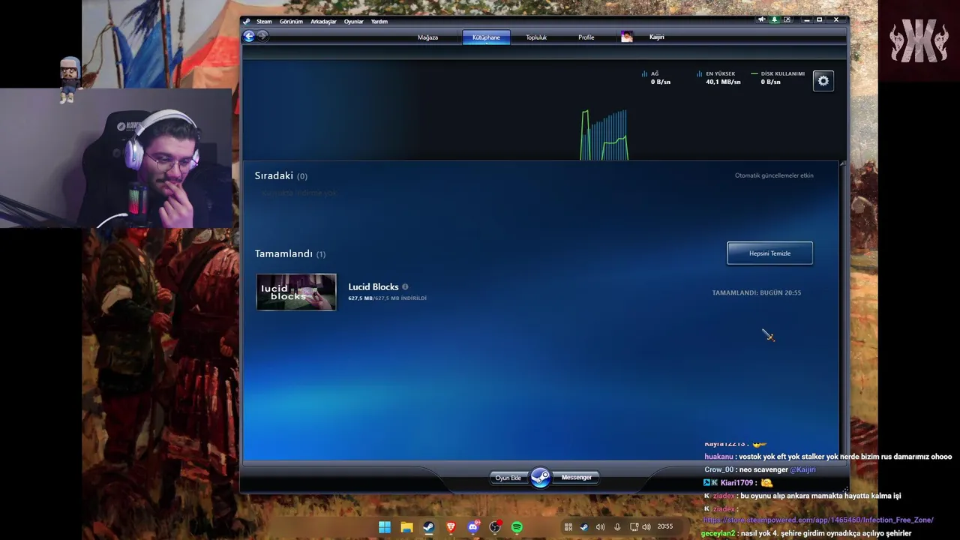Click the DİSK KULLANIMI 0 B/sn stat
Screen dimensions: 960x540
click(x=778, y=78)
